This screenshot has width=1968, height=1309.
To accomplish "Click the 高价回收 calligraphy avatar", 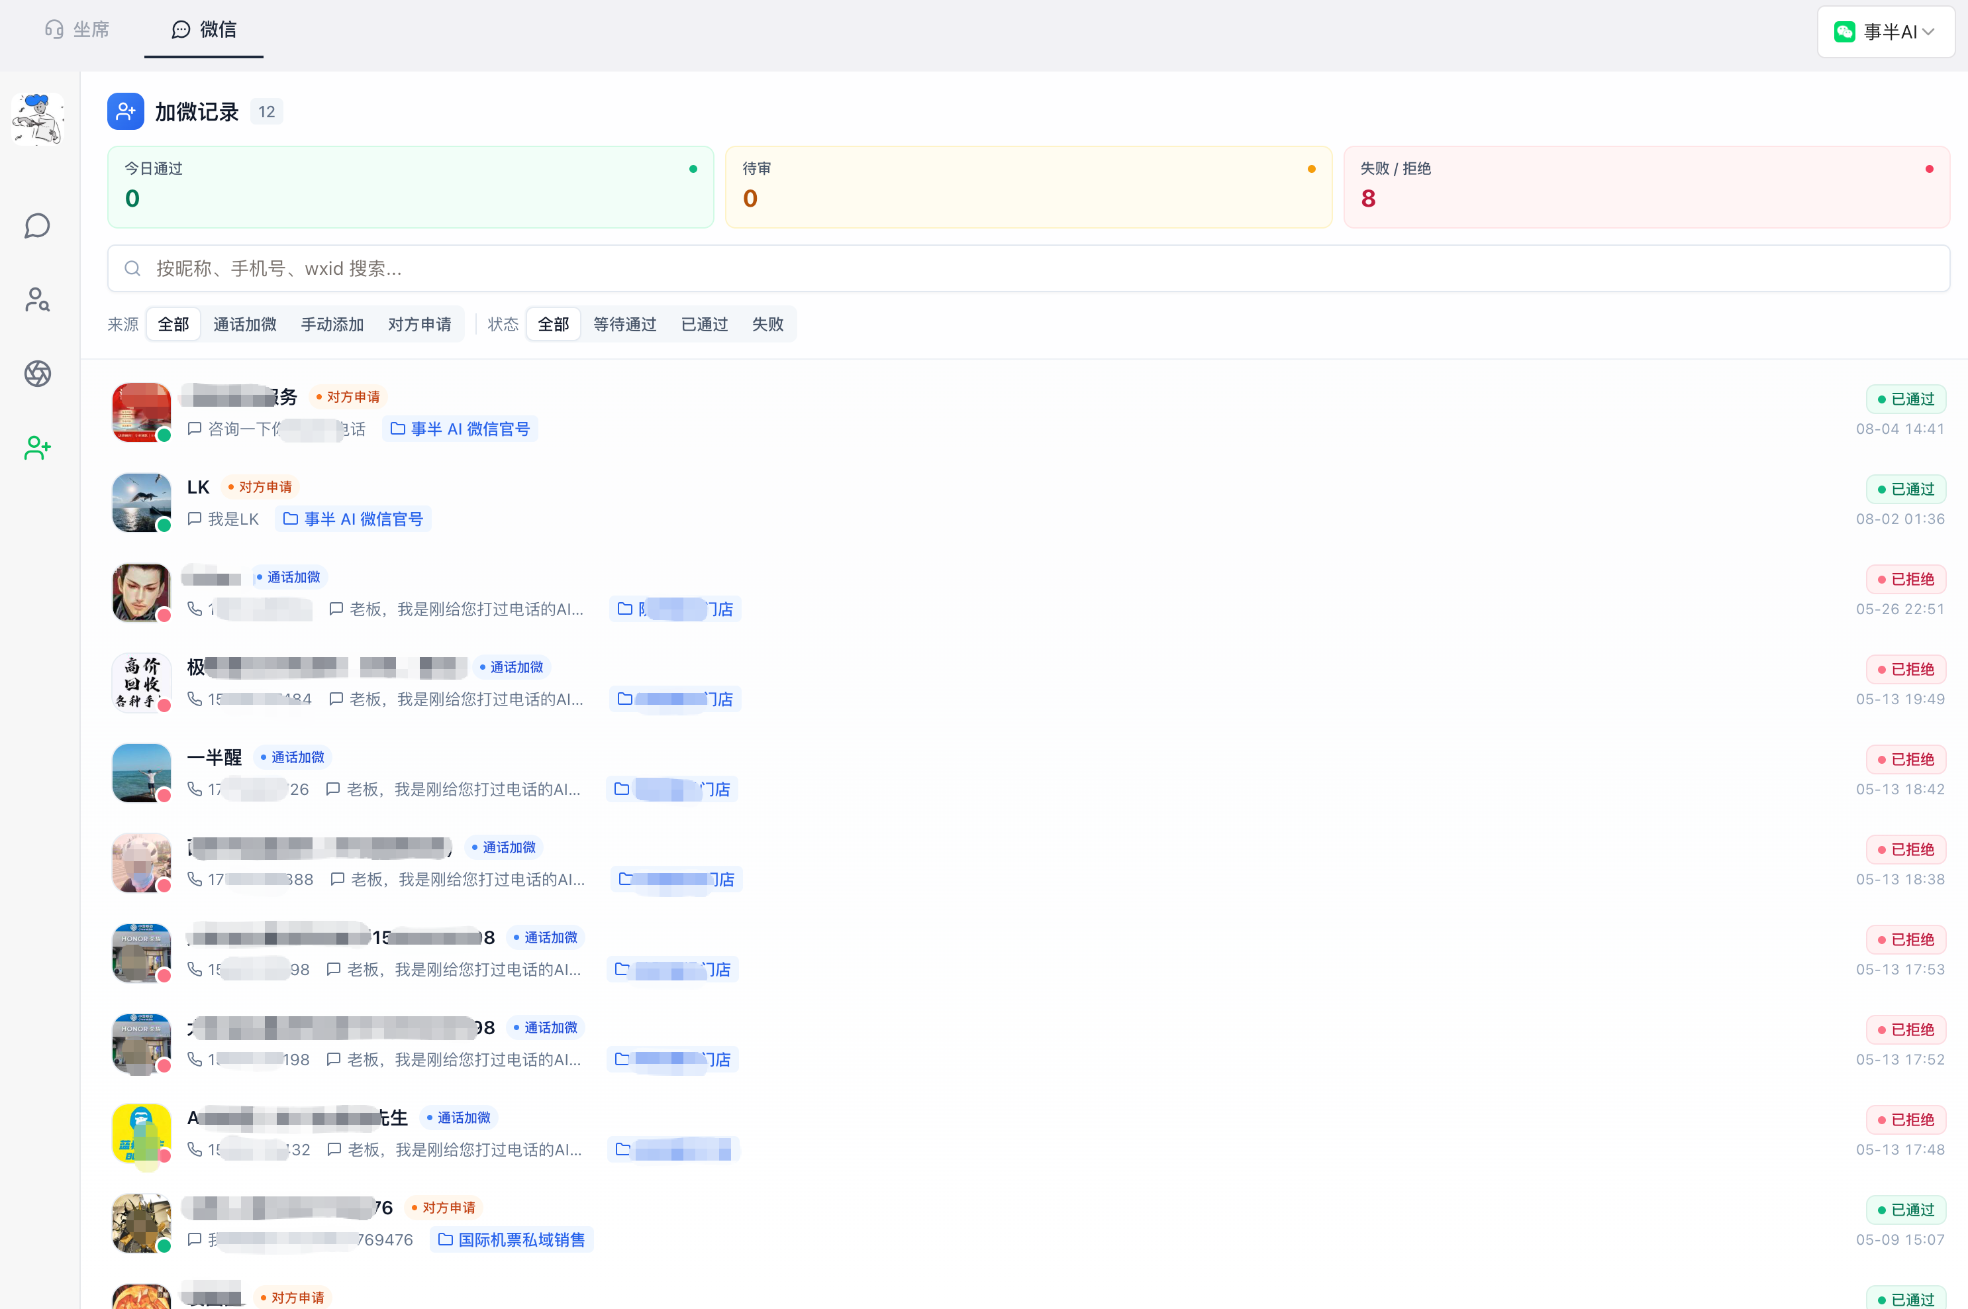I will (142, 683).
